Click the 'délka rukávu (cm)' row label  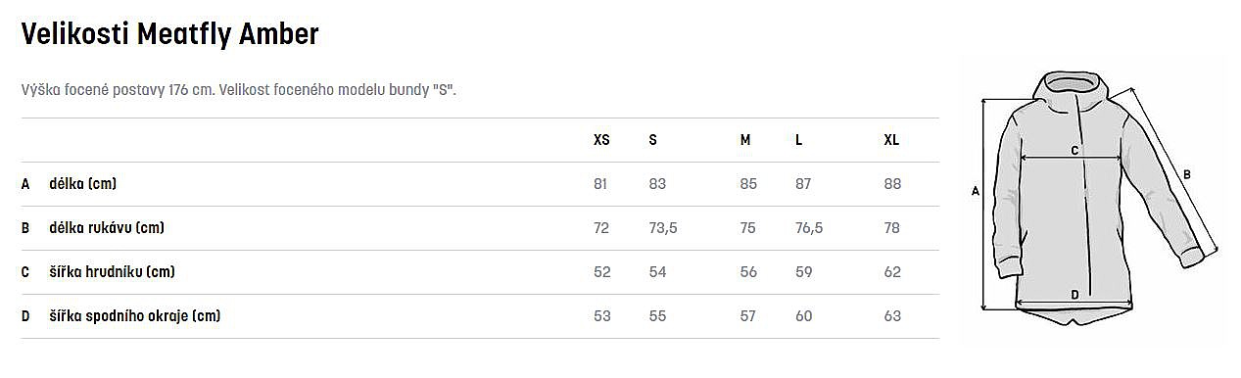(107, 228)
